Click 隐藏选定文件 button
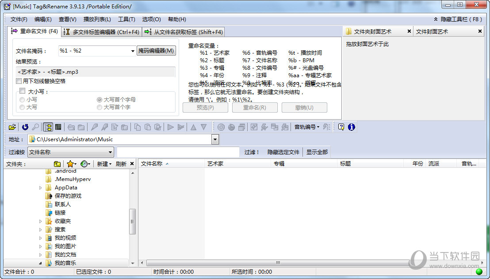The width and height of the screenshot is (490, 279). pos(283,152)
